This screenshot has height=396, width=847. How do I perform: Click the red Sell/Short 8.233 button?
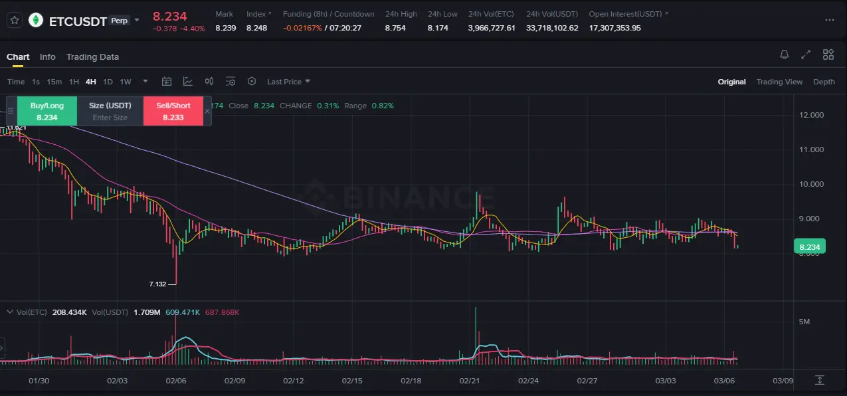173,111
